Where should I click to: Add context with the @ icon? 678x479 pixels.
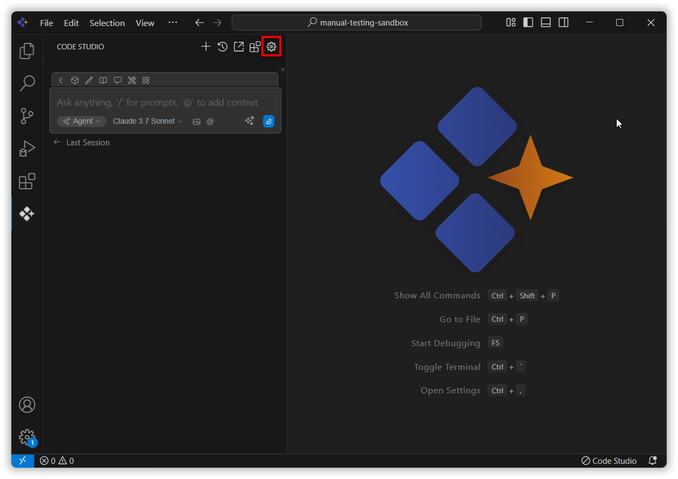point(210,122)
